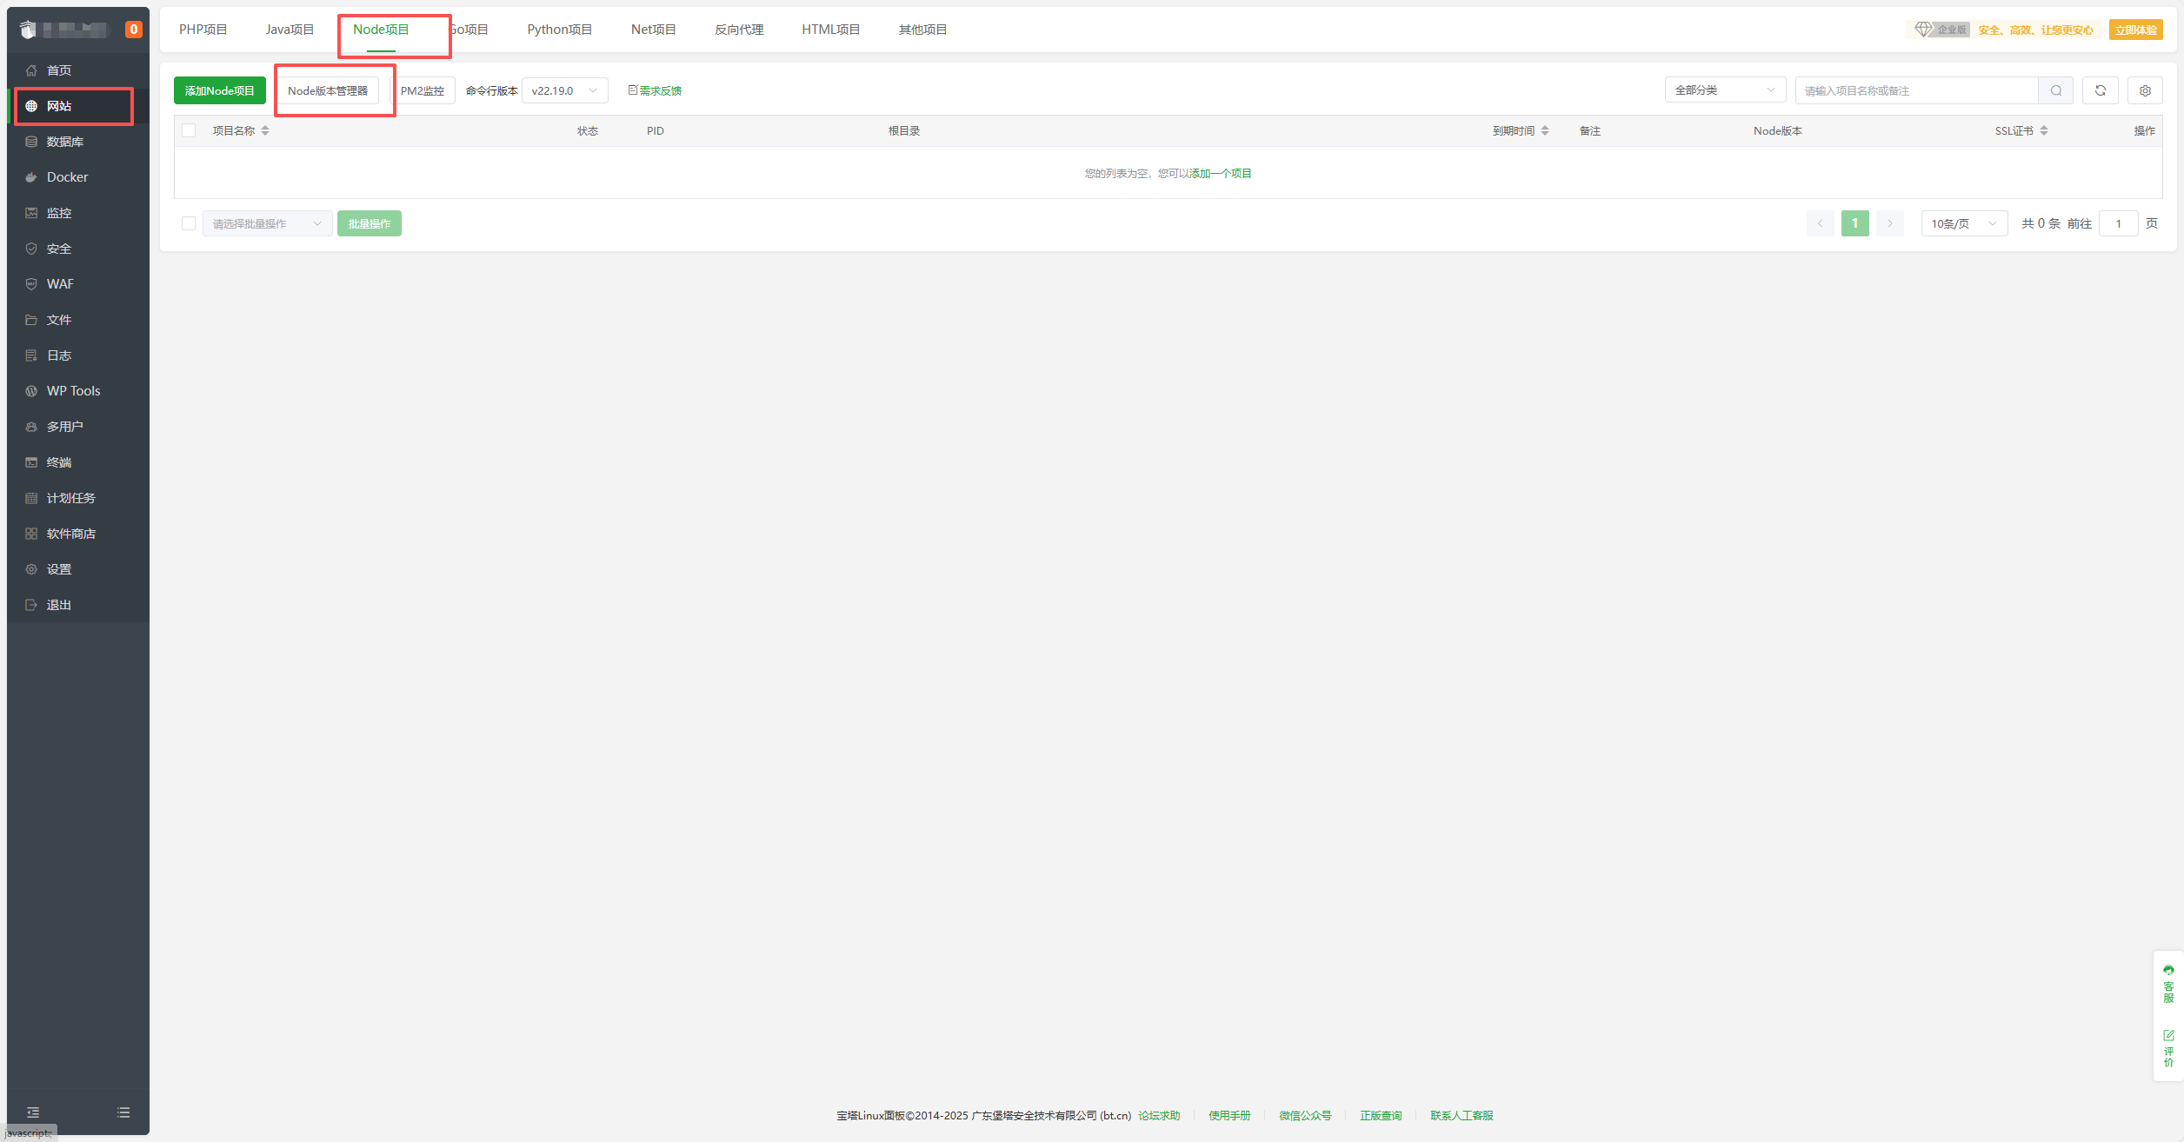The height and width of the screenshot is (1142, 2184).
Task: Click the 添加Node项目 green button
Action: click(x=219, y=90)
